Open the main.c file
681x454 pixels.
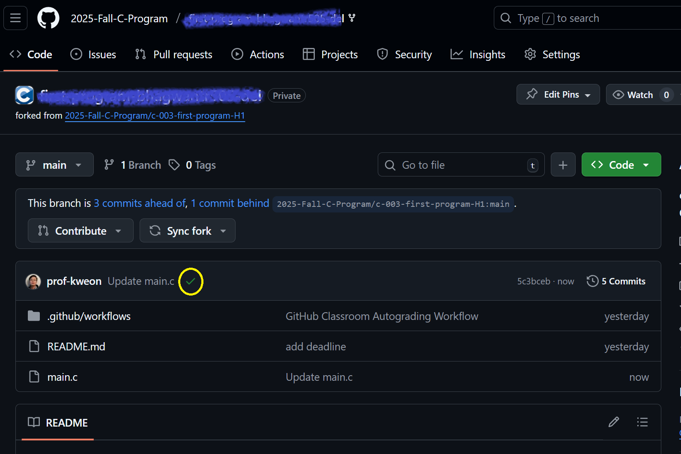tap(63, 377)
